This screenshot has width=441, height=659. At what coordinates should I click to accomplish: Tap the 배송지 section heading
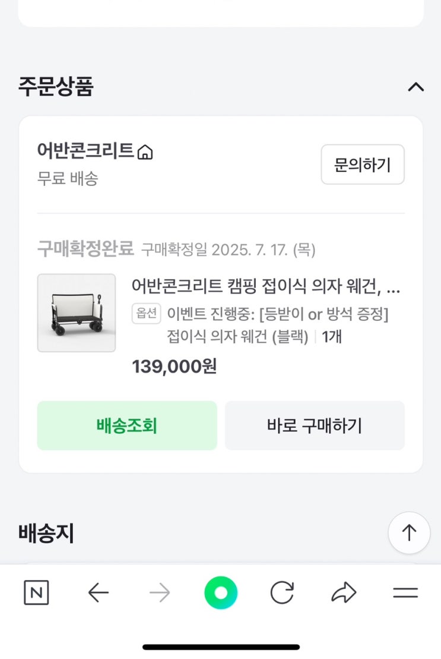(46, 534)
